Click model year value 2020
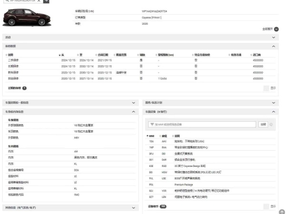The image size is (286, 214). pos(145,24)
